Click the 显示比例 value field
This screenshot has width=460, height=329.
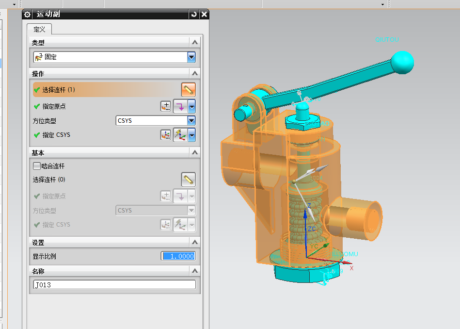click(x=178, y=256)
